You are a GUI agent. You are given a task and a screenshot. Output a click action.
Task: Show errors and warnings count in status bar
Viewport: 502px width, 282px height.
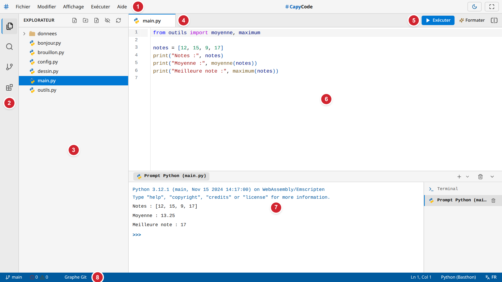(39, 277)
